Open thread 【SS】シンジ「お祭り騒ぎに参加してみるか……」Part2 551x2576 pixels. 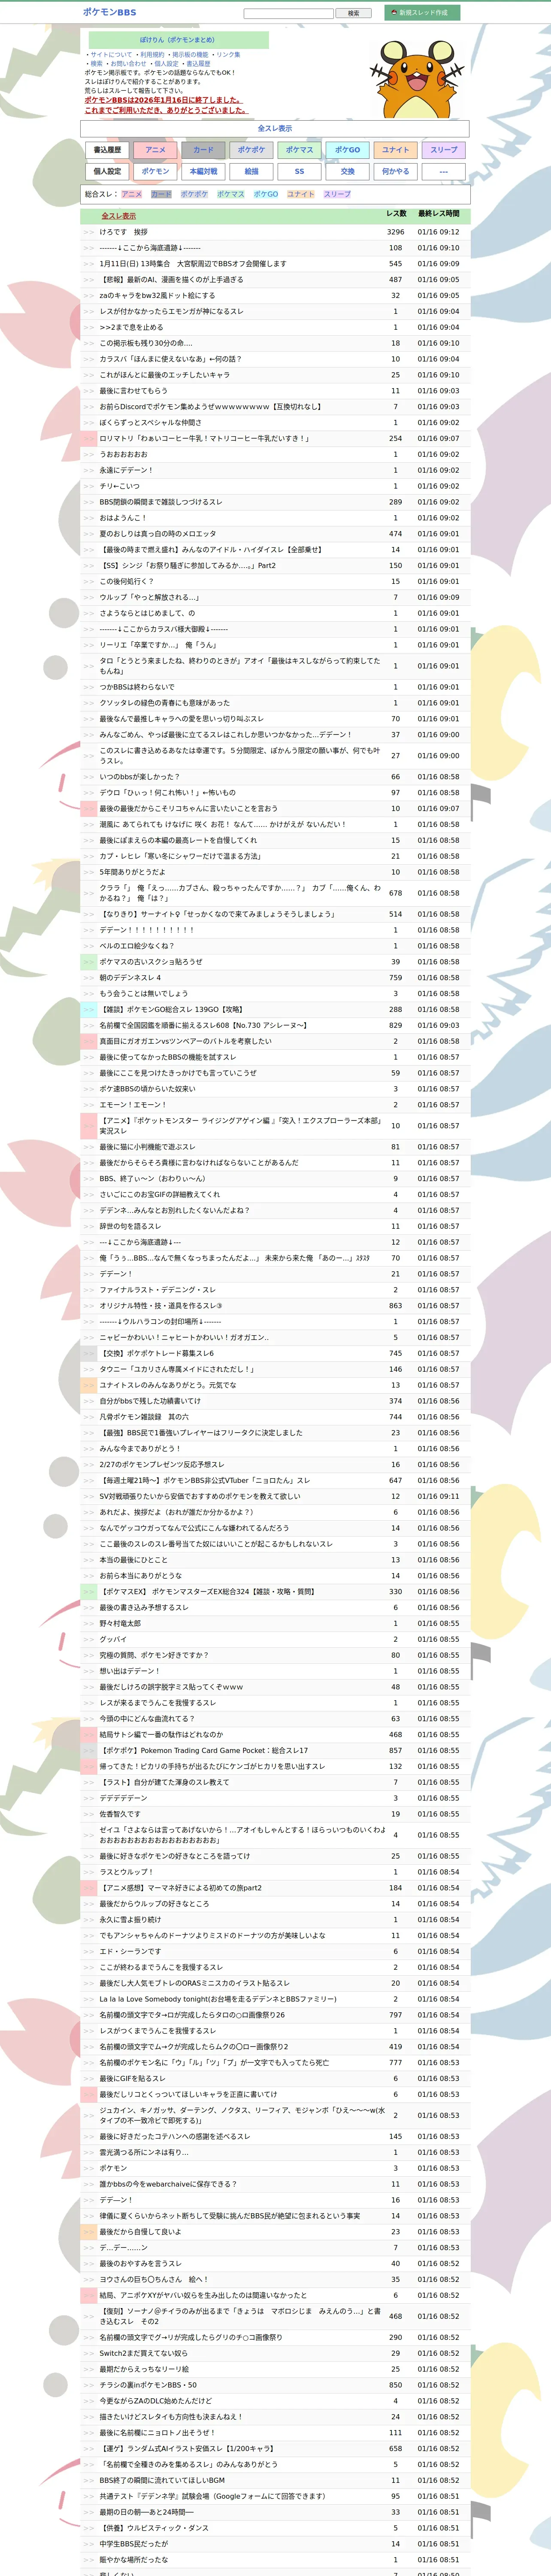pos(187,566)
